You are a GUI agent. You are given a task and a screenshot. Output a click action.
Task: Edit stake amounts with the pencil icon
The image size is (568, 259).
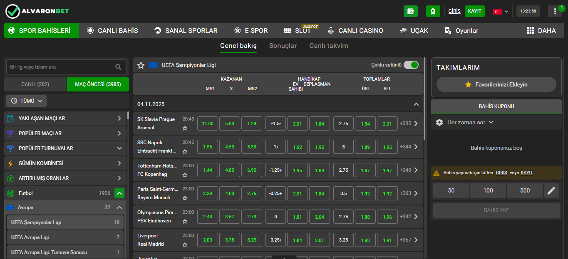pyautogui.click(x=551, y=190)
